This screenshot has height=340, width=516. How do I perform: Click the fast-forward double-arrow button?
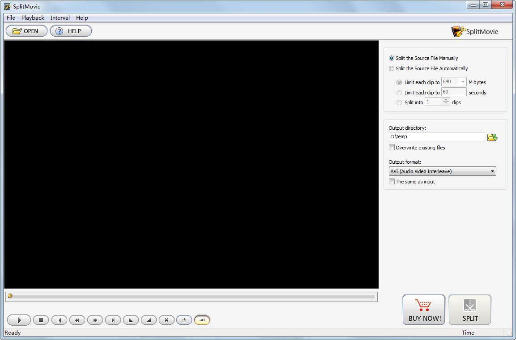click(x=95, y=320)
